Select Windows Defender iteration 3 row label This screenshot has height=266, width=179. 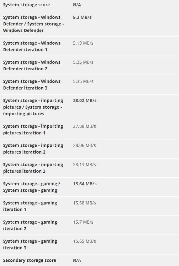point(32,85)
